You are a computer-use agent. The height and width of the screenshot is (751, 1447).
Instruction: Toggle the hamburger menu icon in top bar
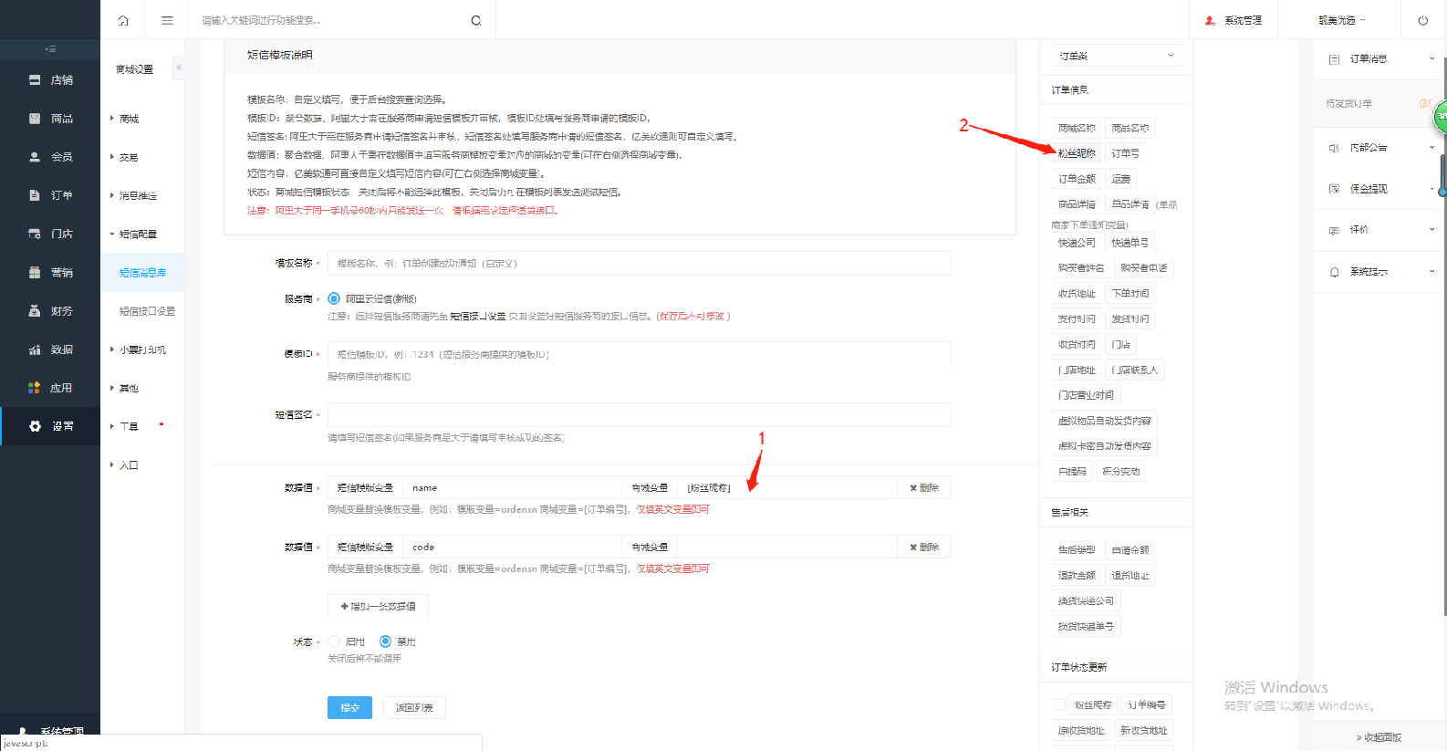click(167, 20)
